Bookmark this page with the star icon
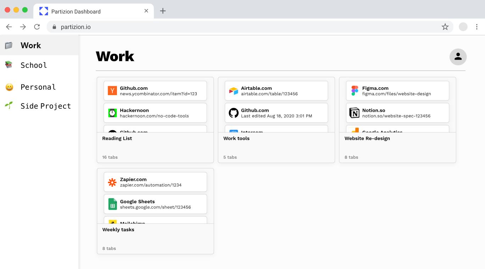 point(445,27)
